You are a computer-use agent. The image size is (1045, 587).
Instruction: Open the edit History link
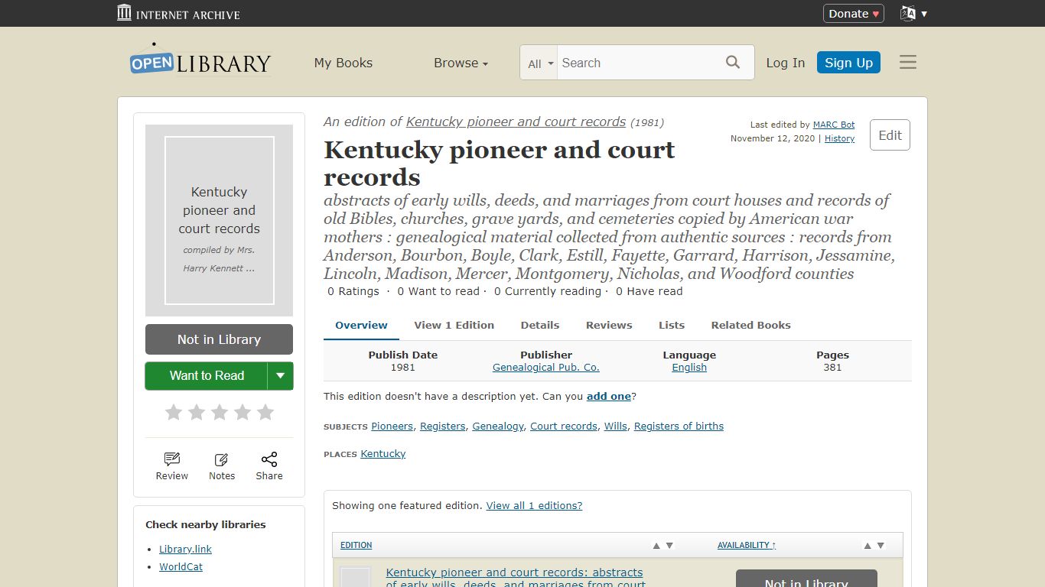tap(839, 138)
